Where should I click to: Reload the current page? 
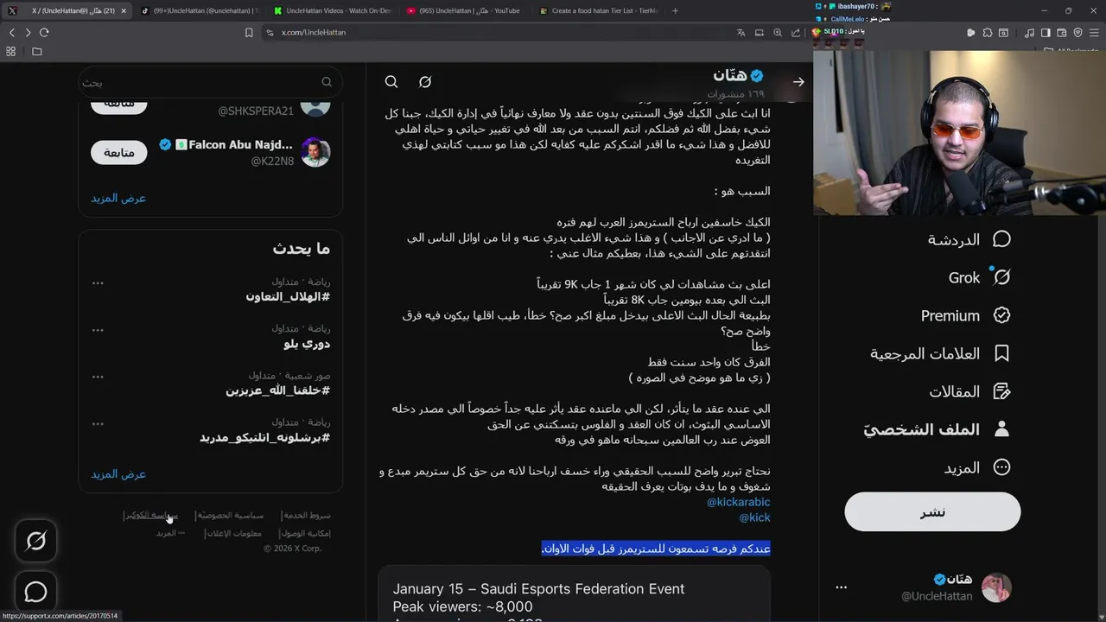coord(44,32)
